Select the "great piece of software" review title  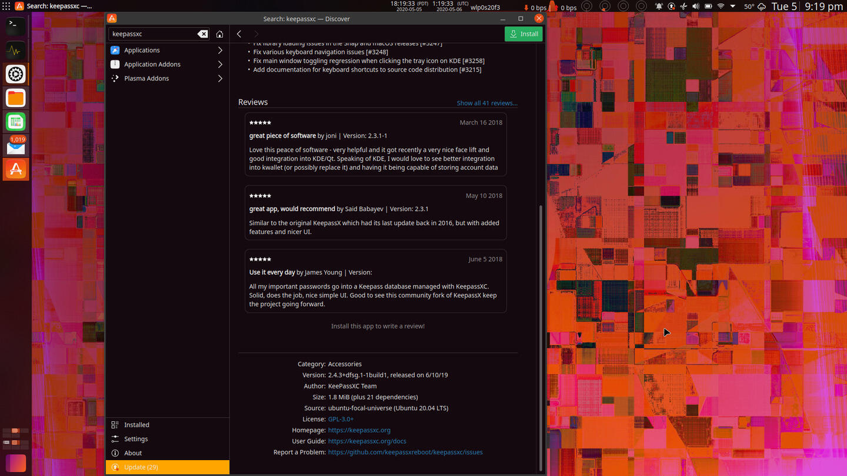pyautogui.click(x=282, y=136)
